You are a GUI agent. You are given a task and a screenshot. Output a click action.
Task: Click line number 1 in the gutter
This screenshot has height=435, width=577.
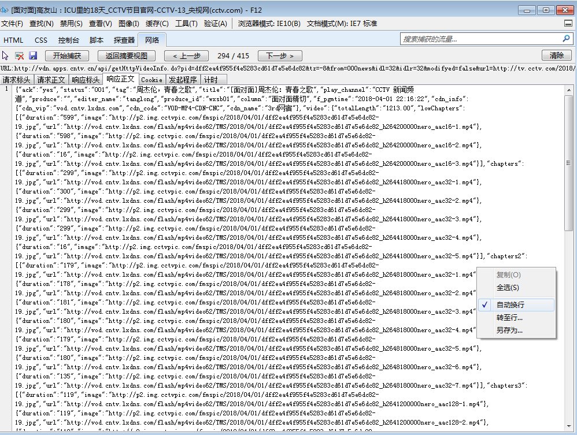6,88
